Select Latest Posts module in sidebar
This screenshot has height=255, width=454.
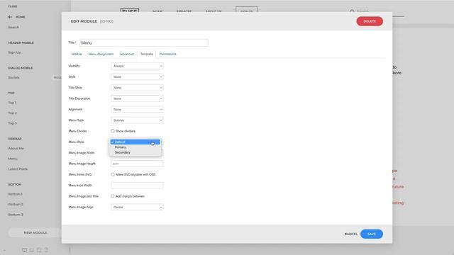point(18,169)
